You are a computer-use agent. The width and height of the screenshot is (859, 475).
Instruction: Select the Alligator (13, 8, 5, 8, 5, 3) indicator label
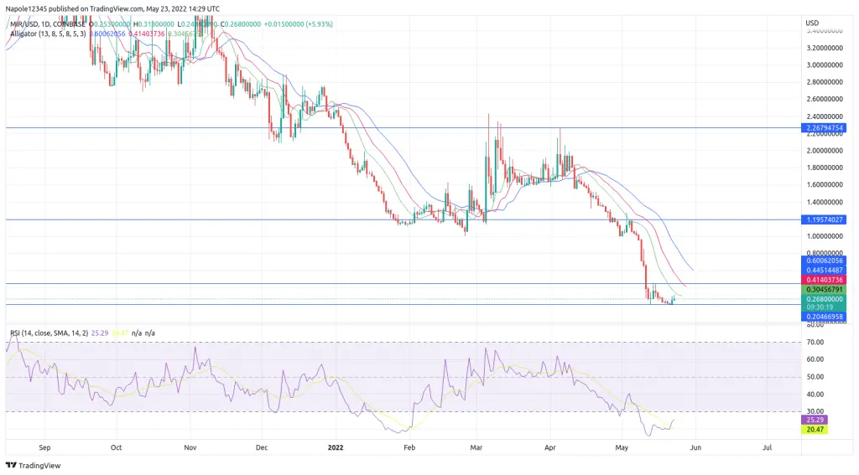(x=48, y=34)
